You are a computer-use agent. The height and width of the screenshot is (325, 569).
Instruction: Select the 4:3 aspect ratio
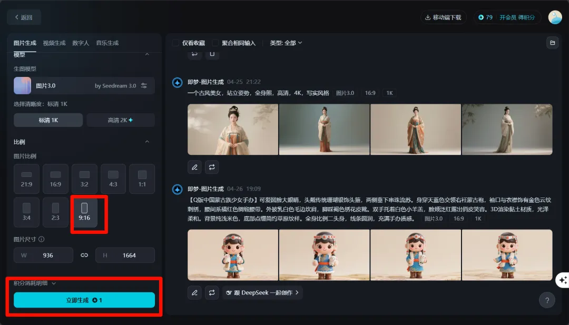tap(113, 179)
